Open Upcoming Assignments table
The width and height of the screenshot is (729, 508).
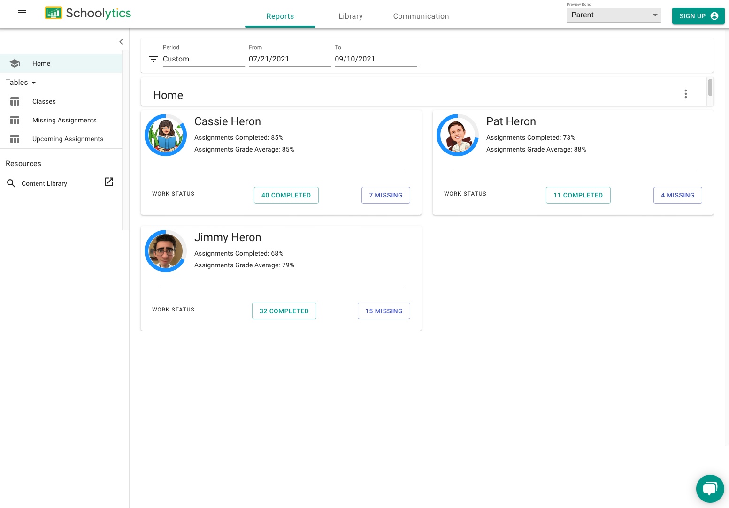point(61,139)
